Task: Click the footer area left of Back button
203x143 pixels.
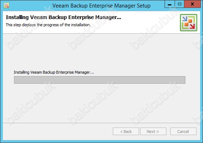Action: 57,132
